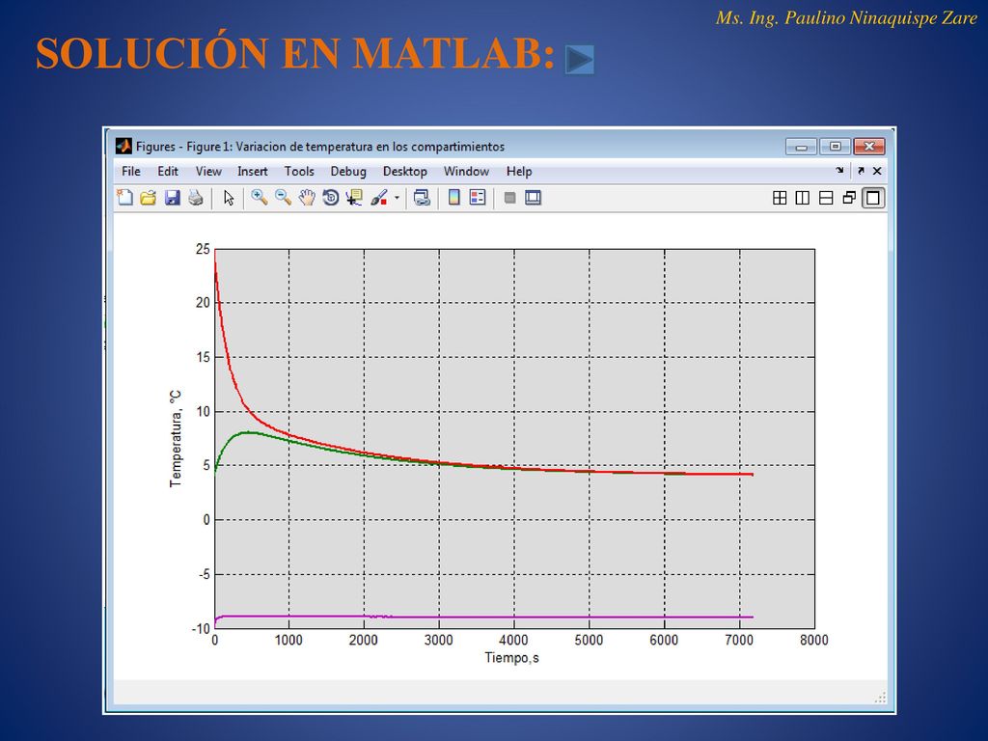Click the 'Tiempo,s' x-axis label
The width and height of the screenshot is (988, 741).
pos(511,658)
